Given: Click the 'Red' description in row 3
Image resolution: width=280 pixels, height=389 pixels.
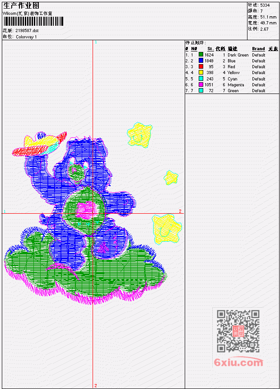Looking at the screenshot, I should pyautogui.click(x=231, y=67).
